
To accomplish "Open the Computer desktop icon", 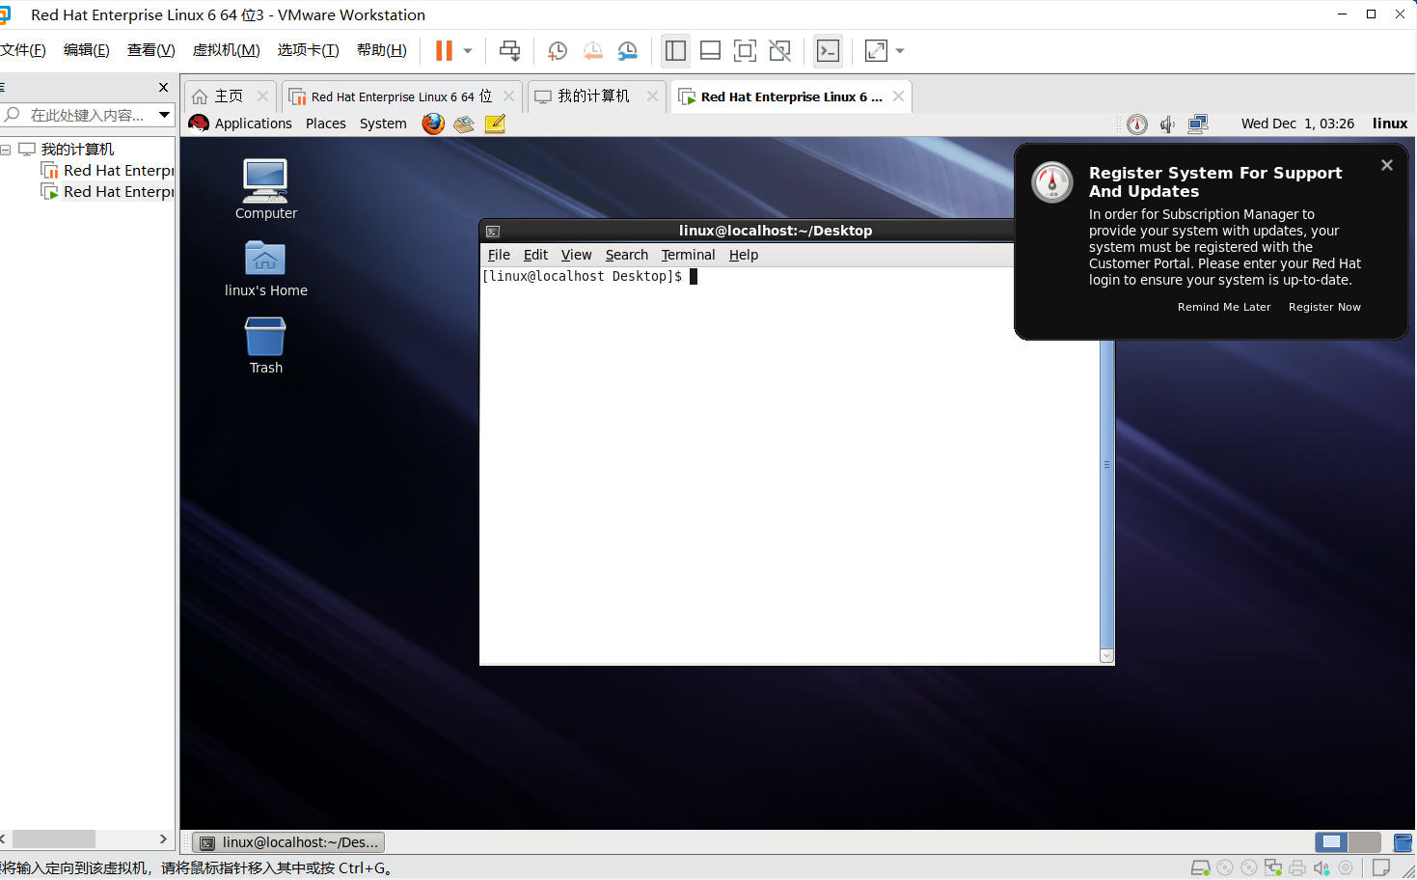I will tap(265, 189).
